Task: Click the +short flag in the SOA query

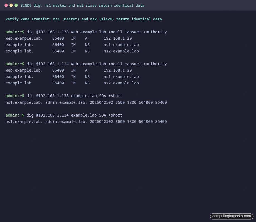Action: pos(116,96)
